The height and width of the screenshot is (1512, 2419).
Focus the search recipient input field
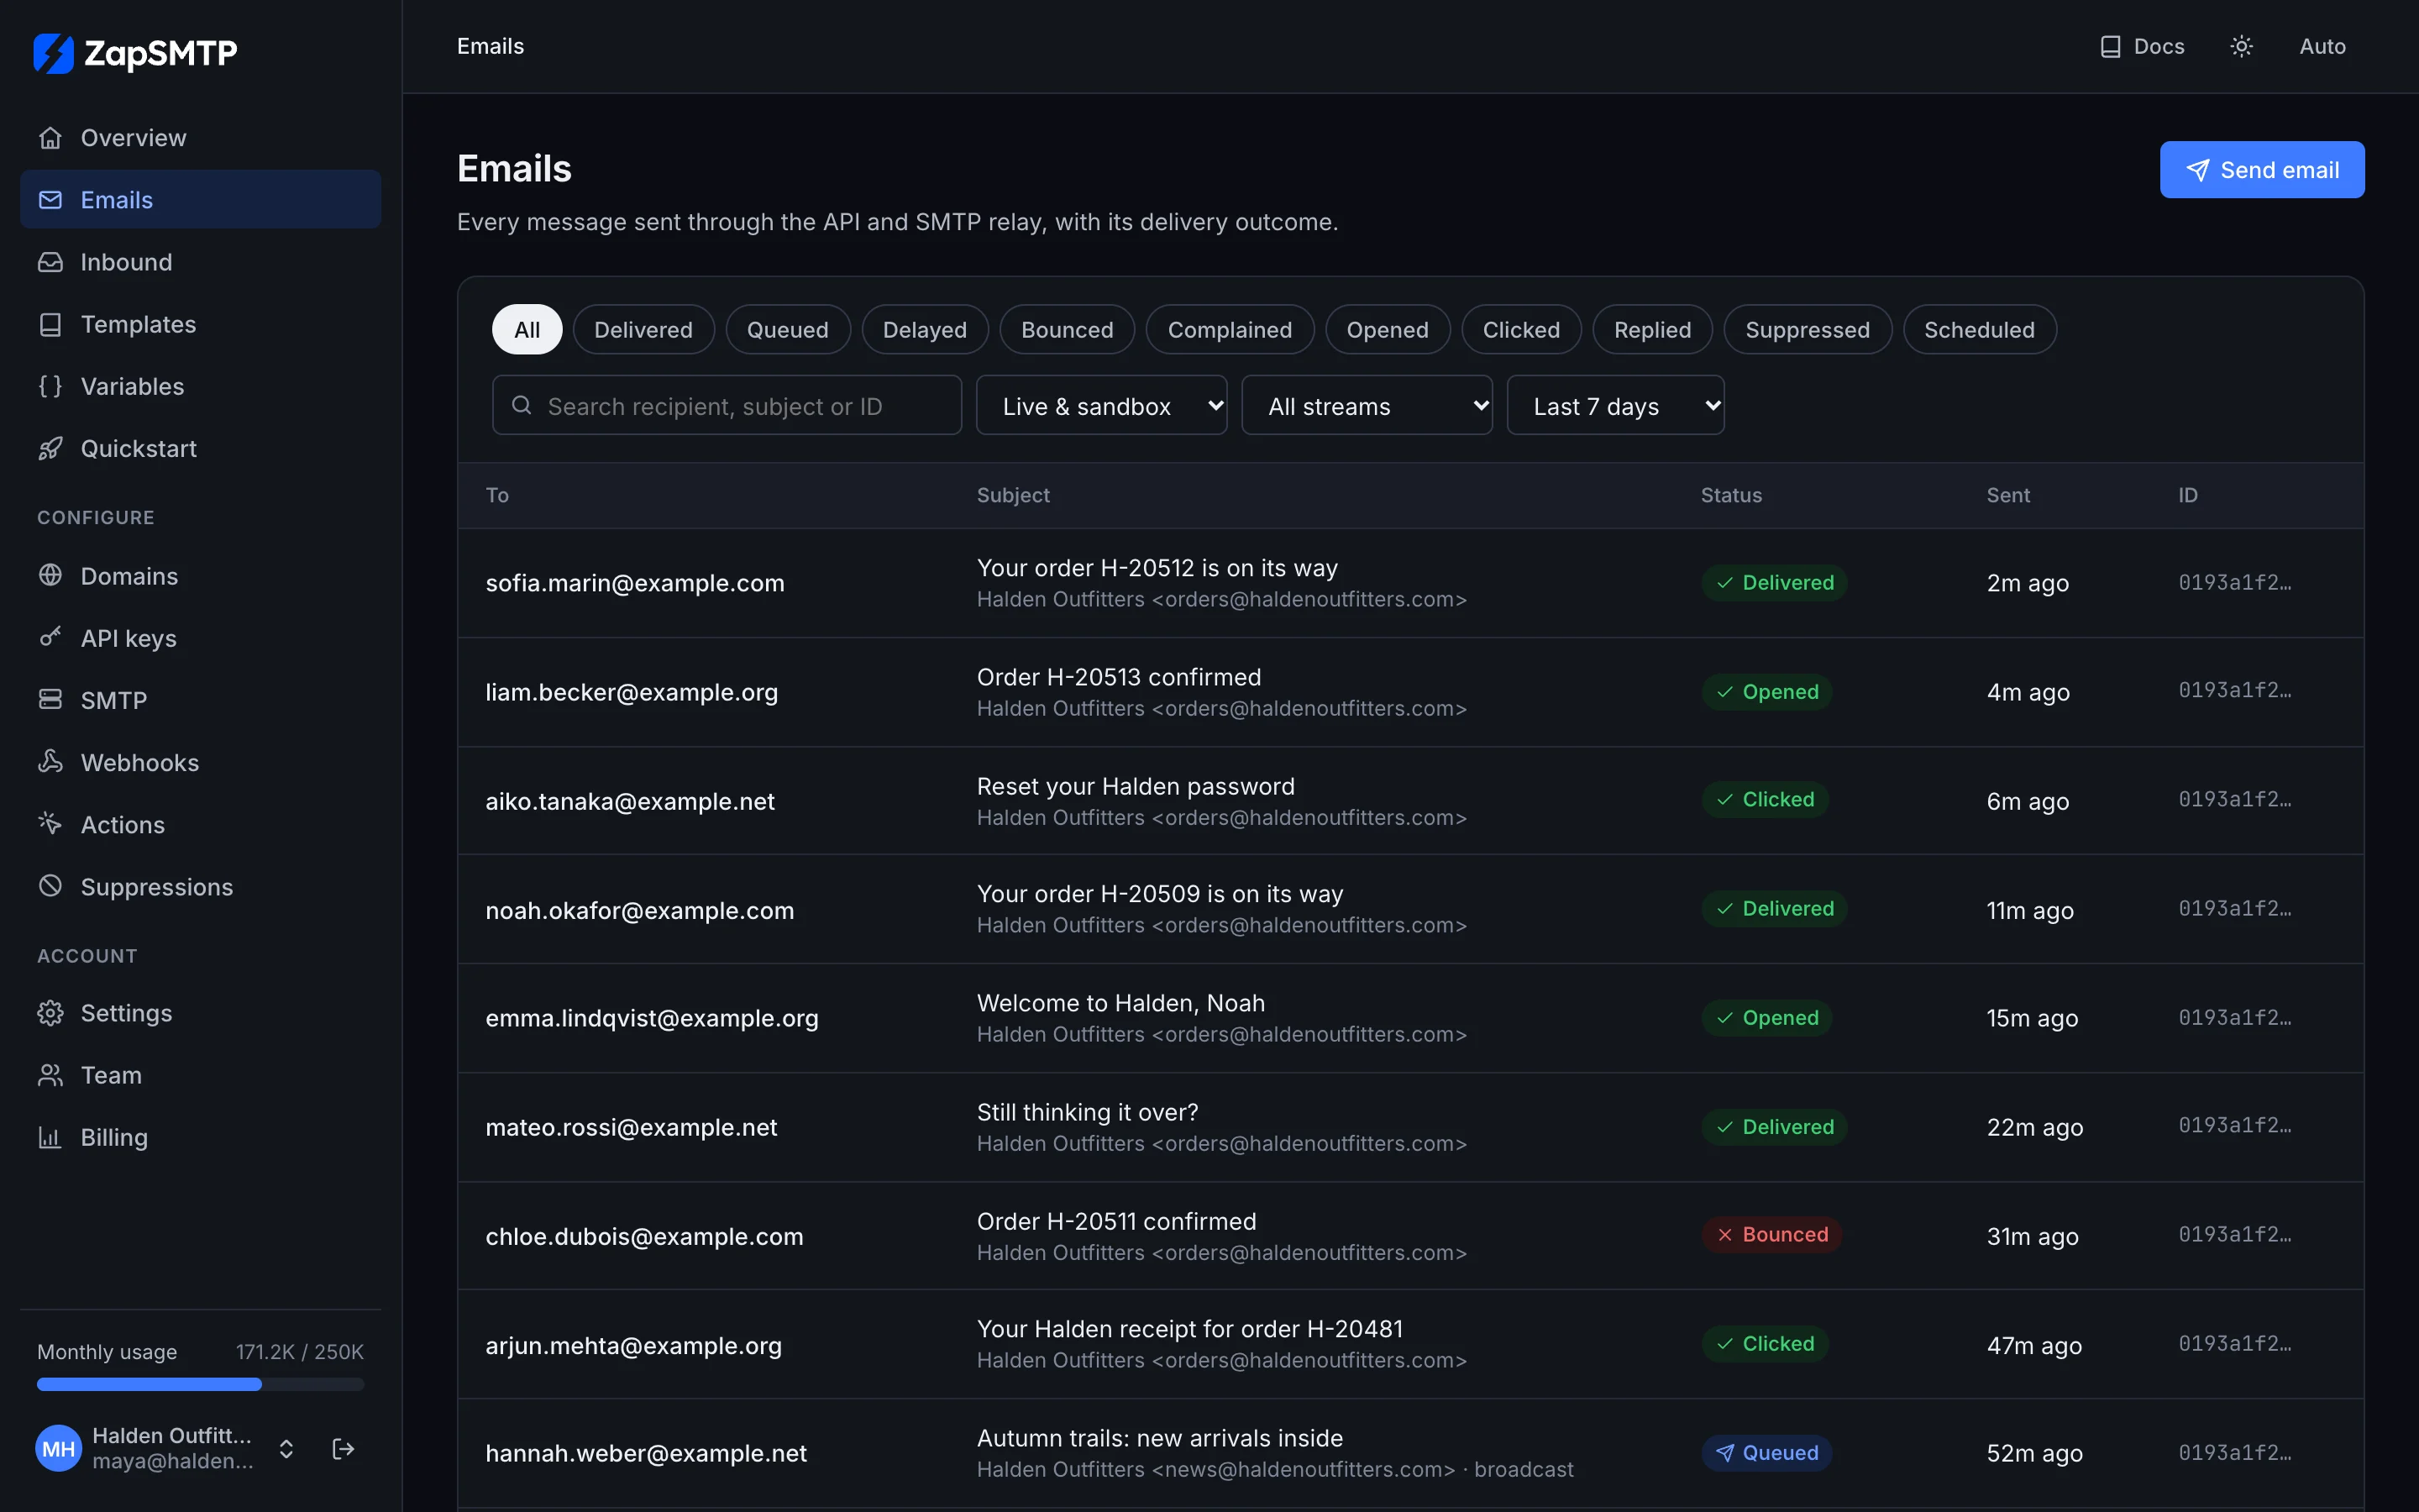pyautogui.click(x=727, y=405)
